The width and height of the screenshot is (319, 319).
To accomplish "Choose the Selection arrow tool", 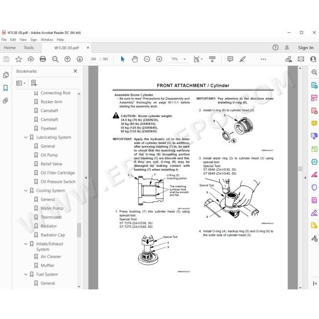I will (123, 59).
